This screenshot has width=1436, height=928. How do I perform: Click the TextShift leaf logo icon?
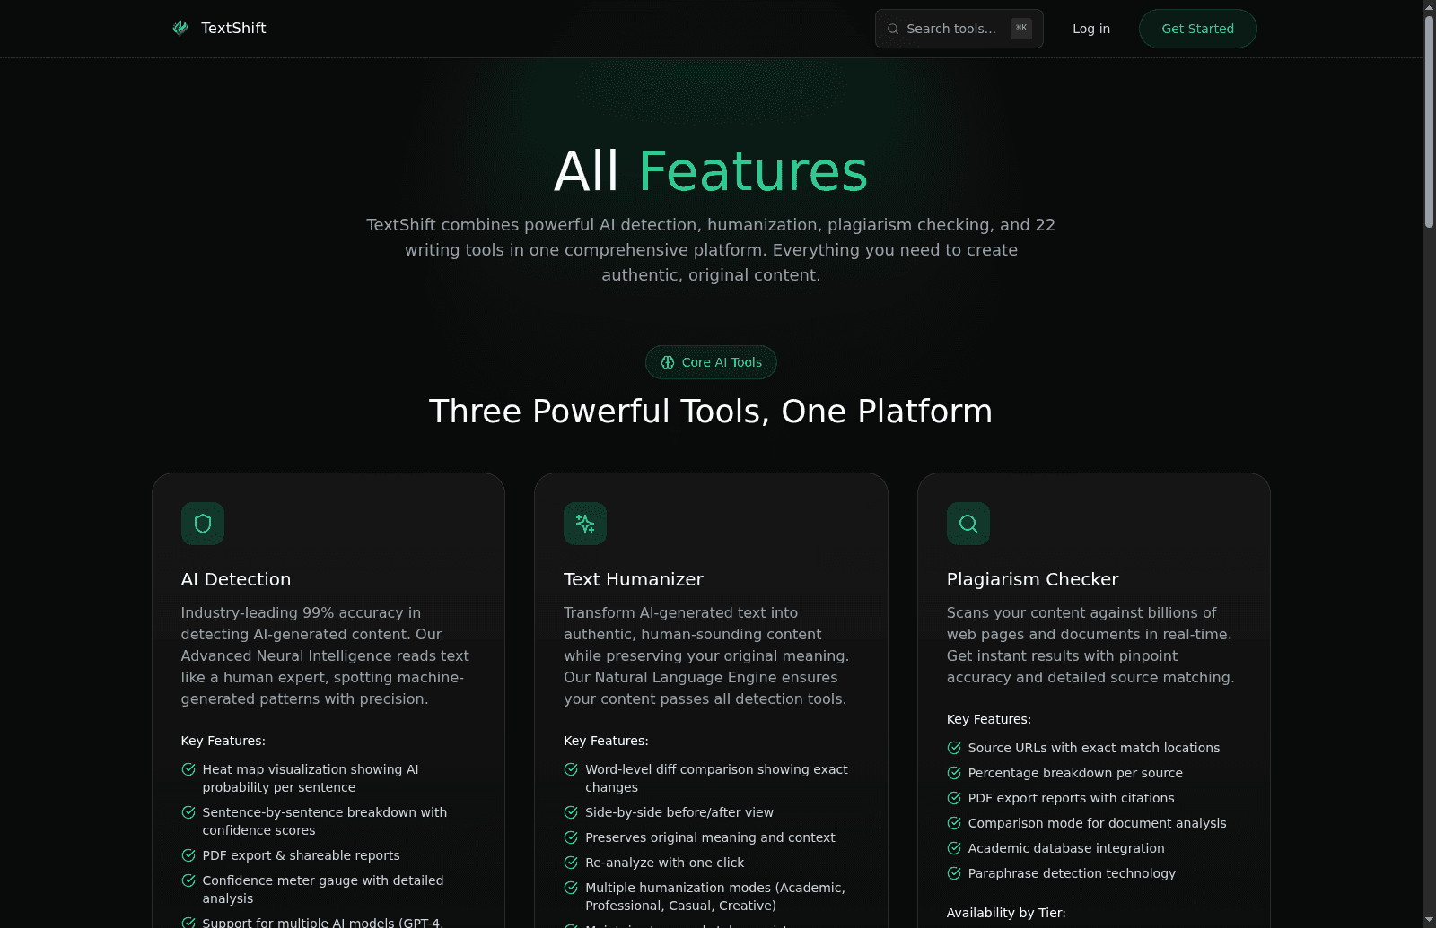coord(180,28)
